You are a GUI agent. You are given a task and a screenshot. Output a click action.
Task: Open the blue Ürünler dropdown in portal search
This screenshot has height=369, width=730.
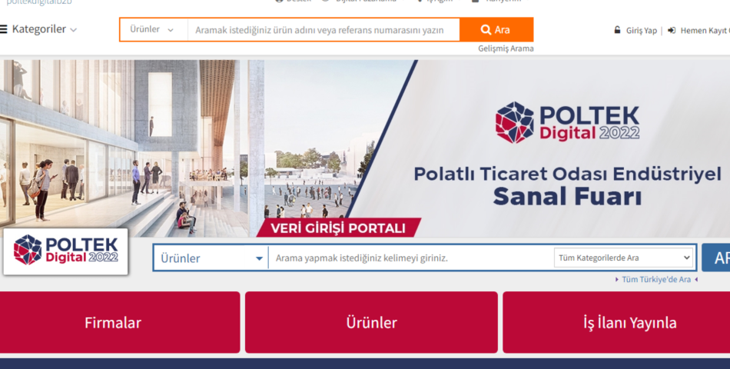pyautogui.click(x=211, y=258)
